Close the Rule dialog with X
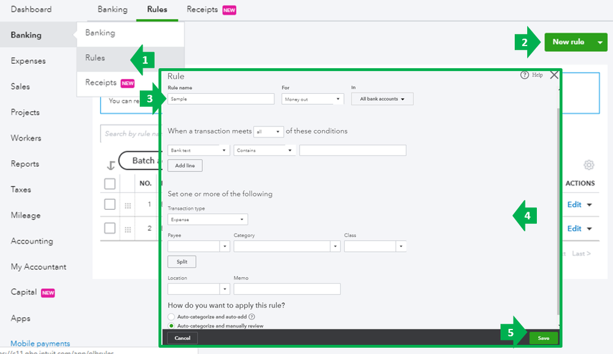Screen dimensions: 613x354 coord(554,75)
